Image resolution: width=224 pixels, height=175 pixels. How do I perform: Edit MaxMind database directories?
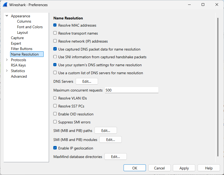pyautogui.click(x=116, y=157)
